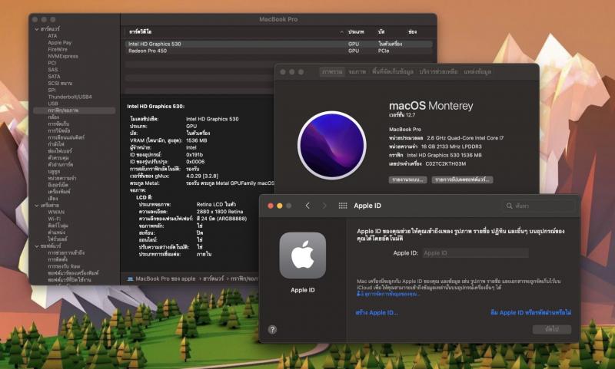Select ไฟร์วอลล์ (Firewall) in the sidebar
The width and height of the screenshot is (615, 369).
(x=58, y=239)
